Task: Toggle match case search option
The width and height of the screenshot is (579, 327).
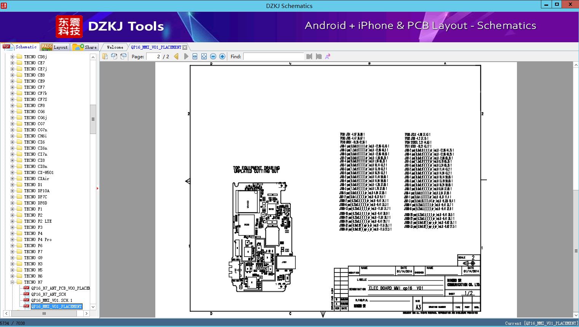Action: 328,56
